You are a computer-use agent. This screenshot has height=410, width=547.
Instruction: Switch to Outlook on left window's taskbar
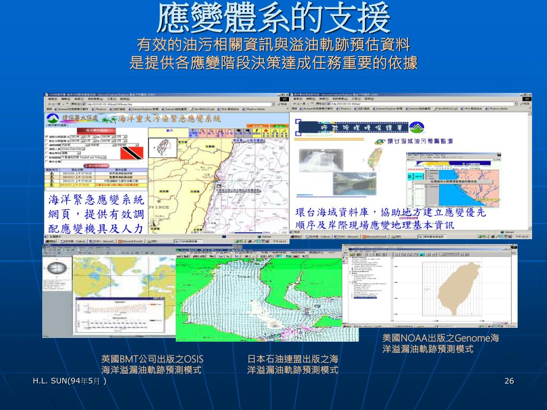(x=74, y=241)
